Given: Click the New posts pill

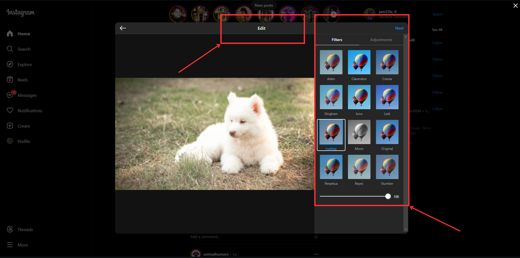Looking at the screenshot, I should pos(264,5).
